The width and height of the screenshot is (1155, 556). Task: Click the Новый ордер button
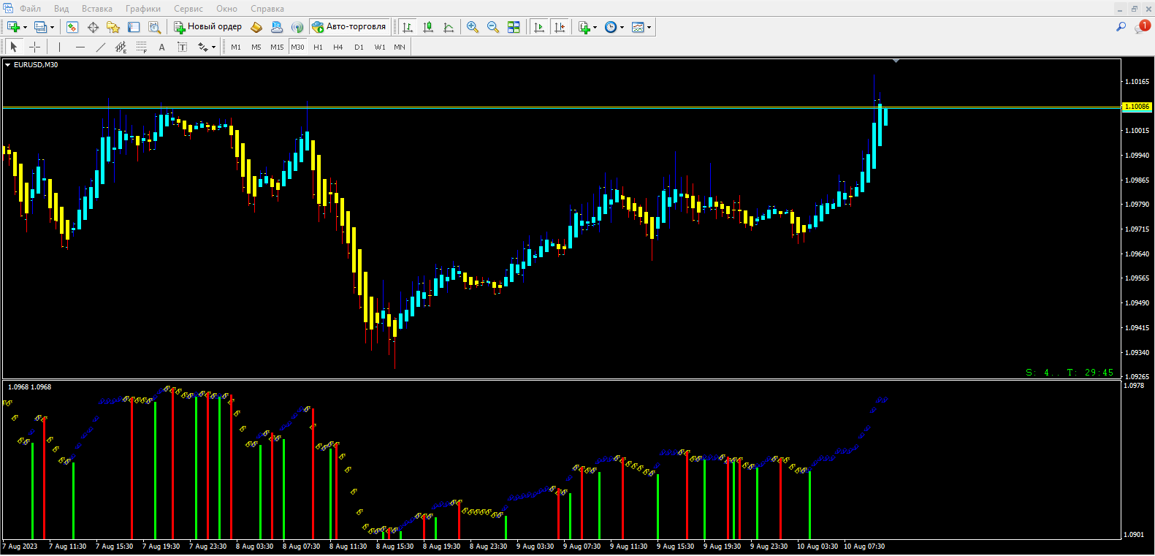coord(207,27)
